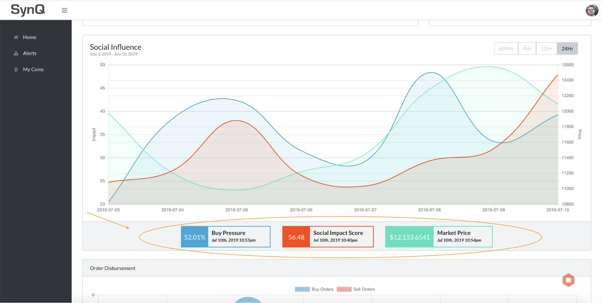Click the Social Influence chart title
Viewport: 602px width, 303px height.
point(116,47)
